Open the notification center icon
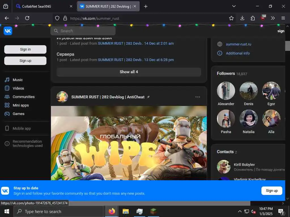The width and height of the screenshot is (290, 217). point(281,211)
